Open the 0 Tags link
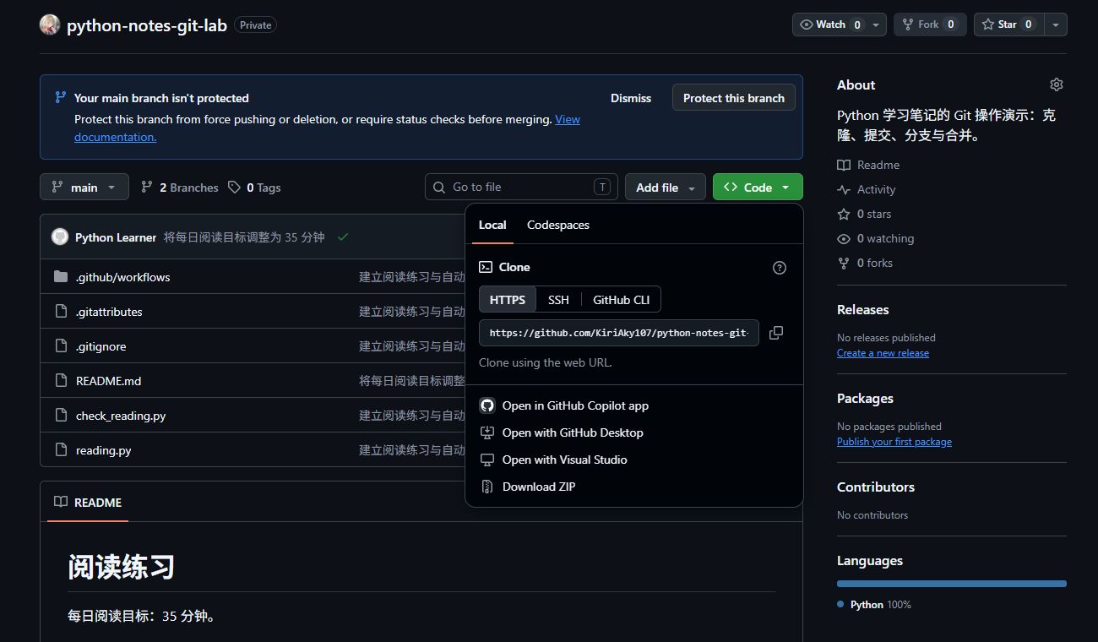This screenshot has width=1098, height=642. [254, 188]
